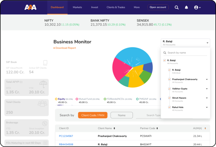Click the download arrow beside Download Report
The width and height of the screenshot is (216, 147).
click(x=54, y=48)
